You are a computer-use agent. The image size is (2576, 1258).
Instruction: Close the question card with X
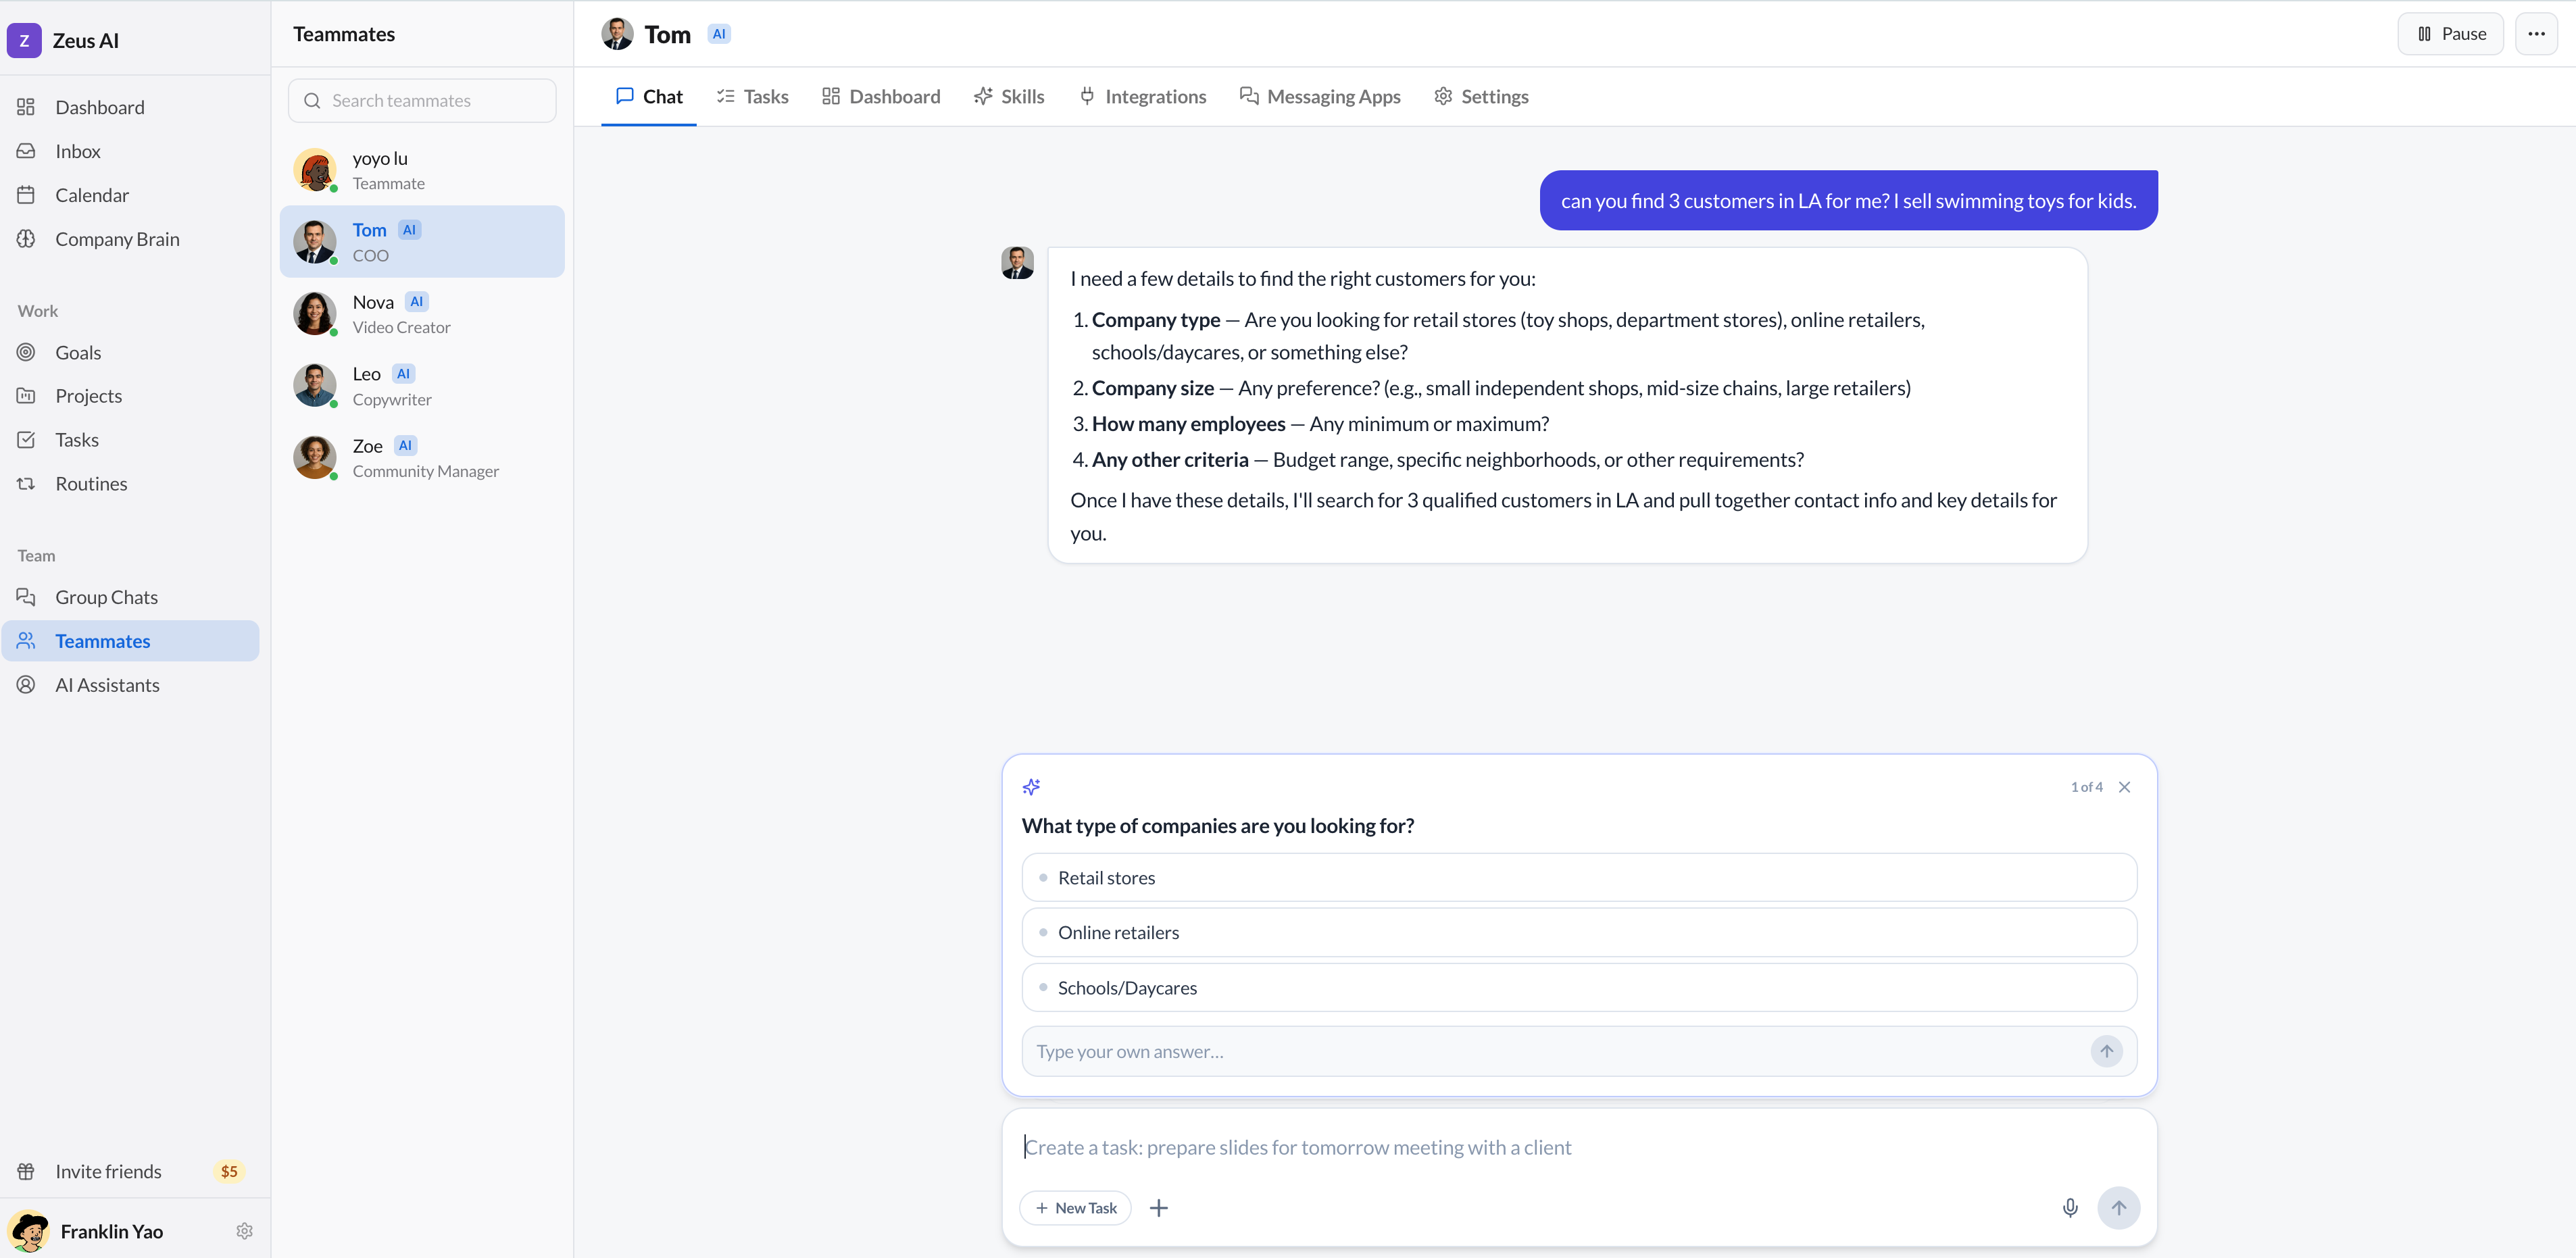[x=2124, y=787]
